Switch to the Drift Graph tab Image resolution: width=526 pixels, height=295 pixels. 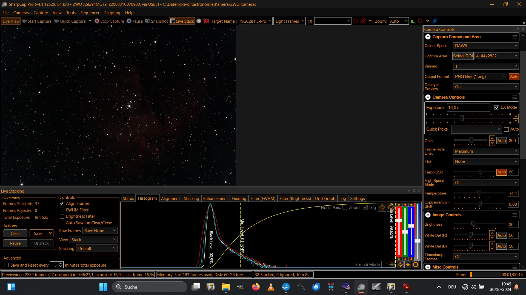pos(325,199)
